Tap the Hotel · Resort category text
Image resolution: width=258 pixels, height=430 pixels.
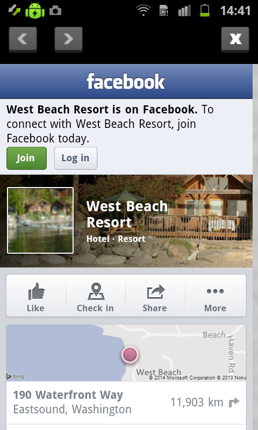tap(116, 239)
